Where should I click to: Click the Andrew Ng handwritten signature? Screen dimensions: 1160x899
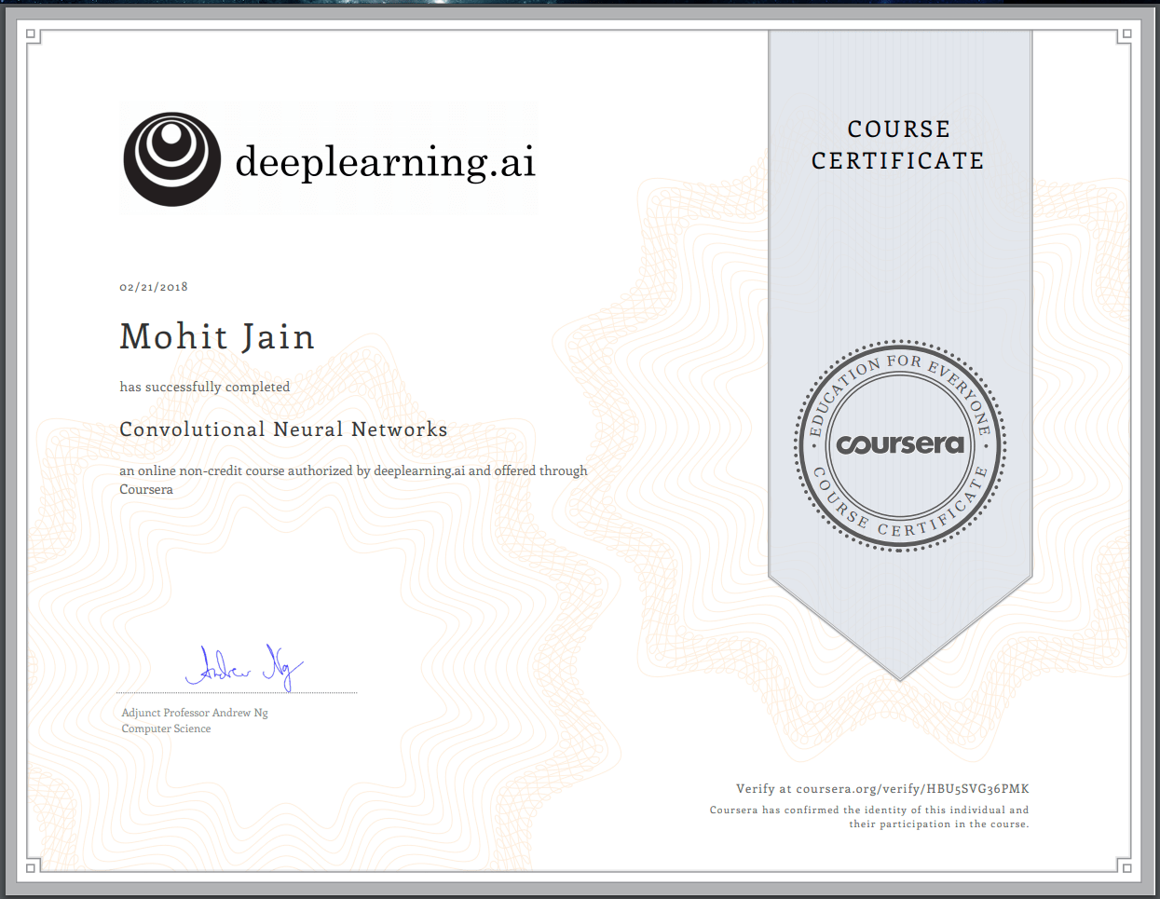pyautogui.click(x=244, y=668)
